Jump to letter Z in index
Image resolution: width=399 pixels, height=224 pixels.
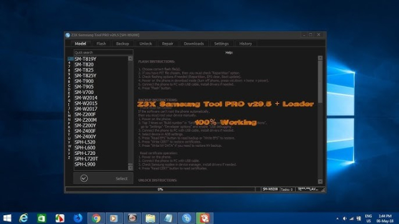[x=69, y=158]
